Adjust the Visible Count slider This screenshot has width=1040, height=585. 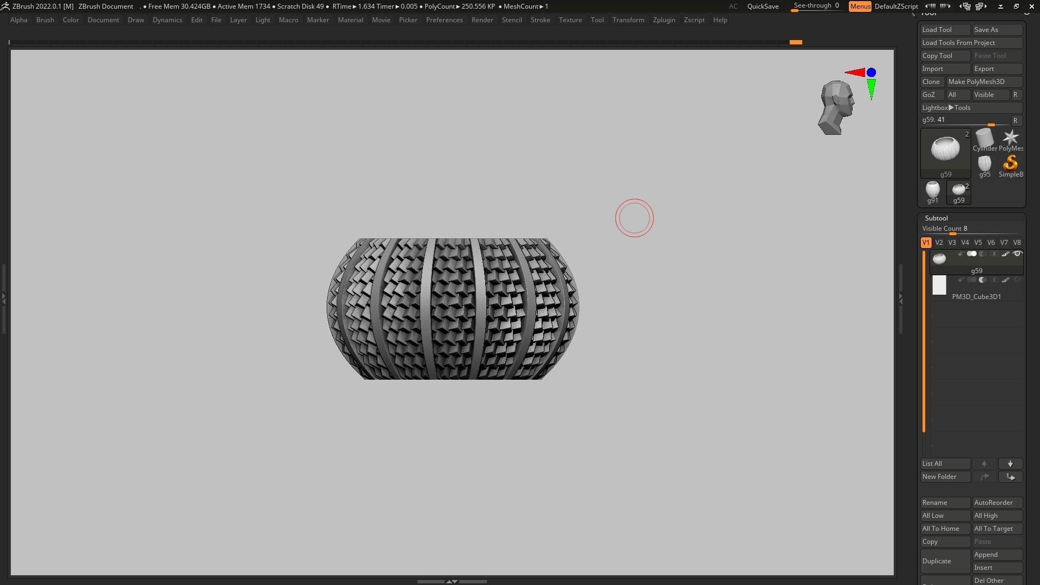[953, 233]
